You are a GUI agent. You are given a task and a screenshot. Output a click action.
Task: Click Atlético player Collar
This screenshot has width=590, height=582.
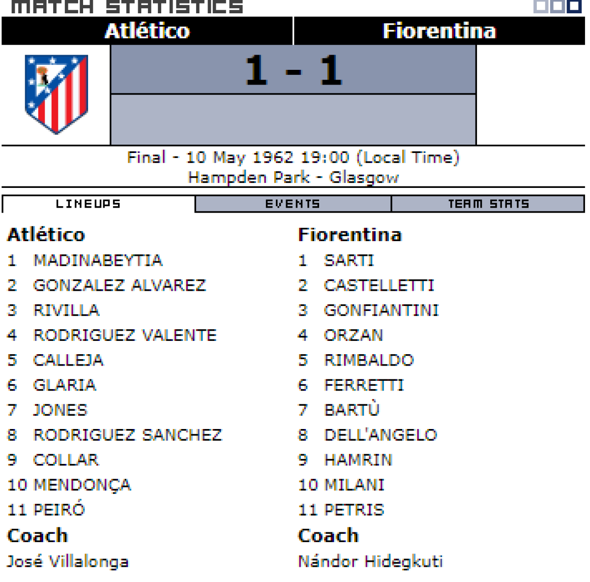point(66,460)
